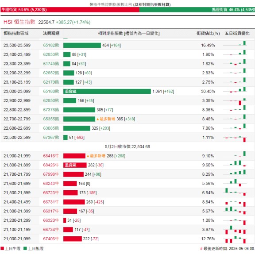Click the 16.49% share value
Image resolution: width=255 pixels, height=254 pixels.
coord(208,45)
